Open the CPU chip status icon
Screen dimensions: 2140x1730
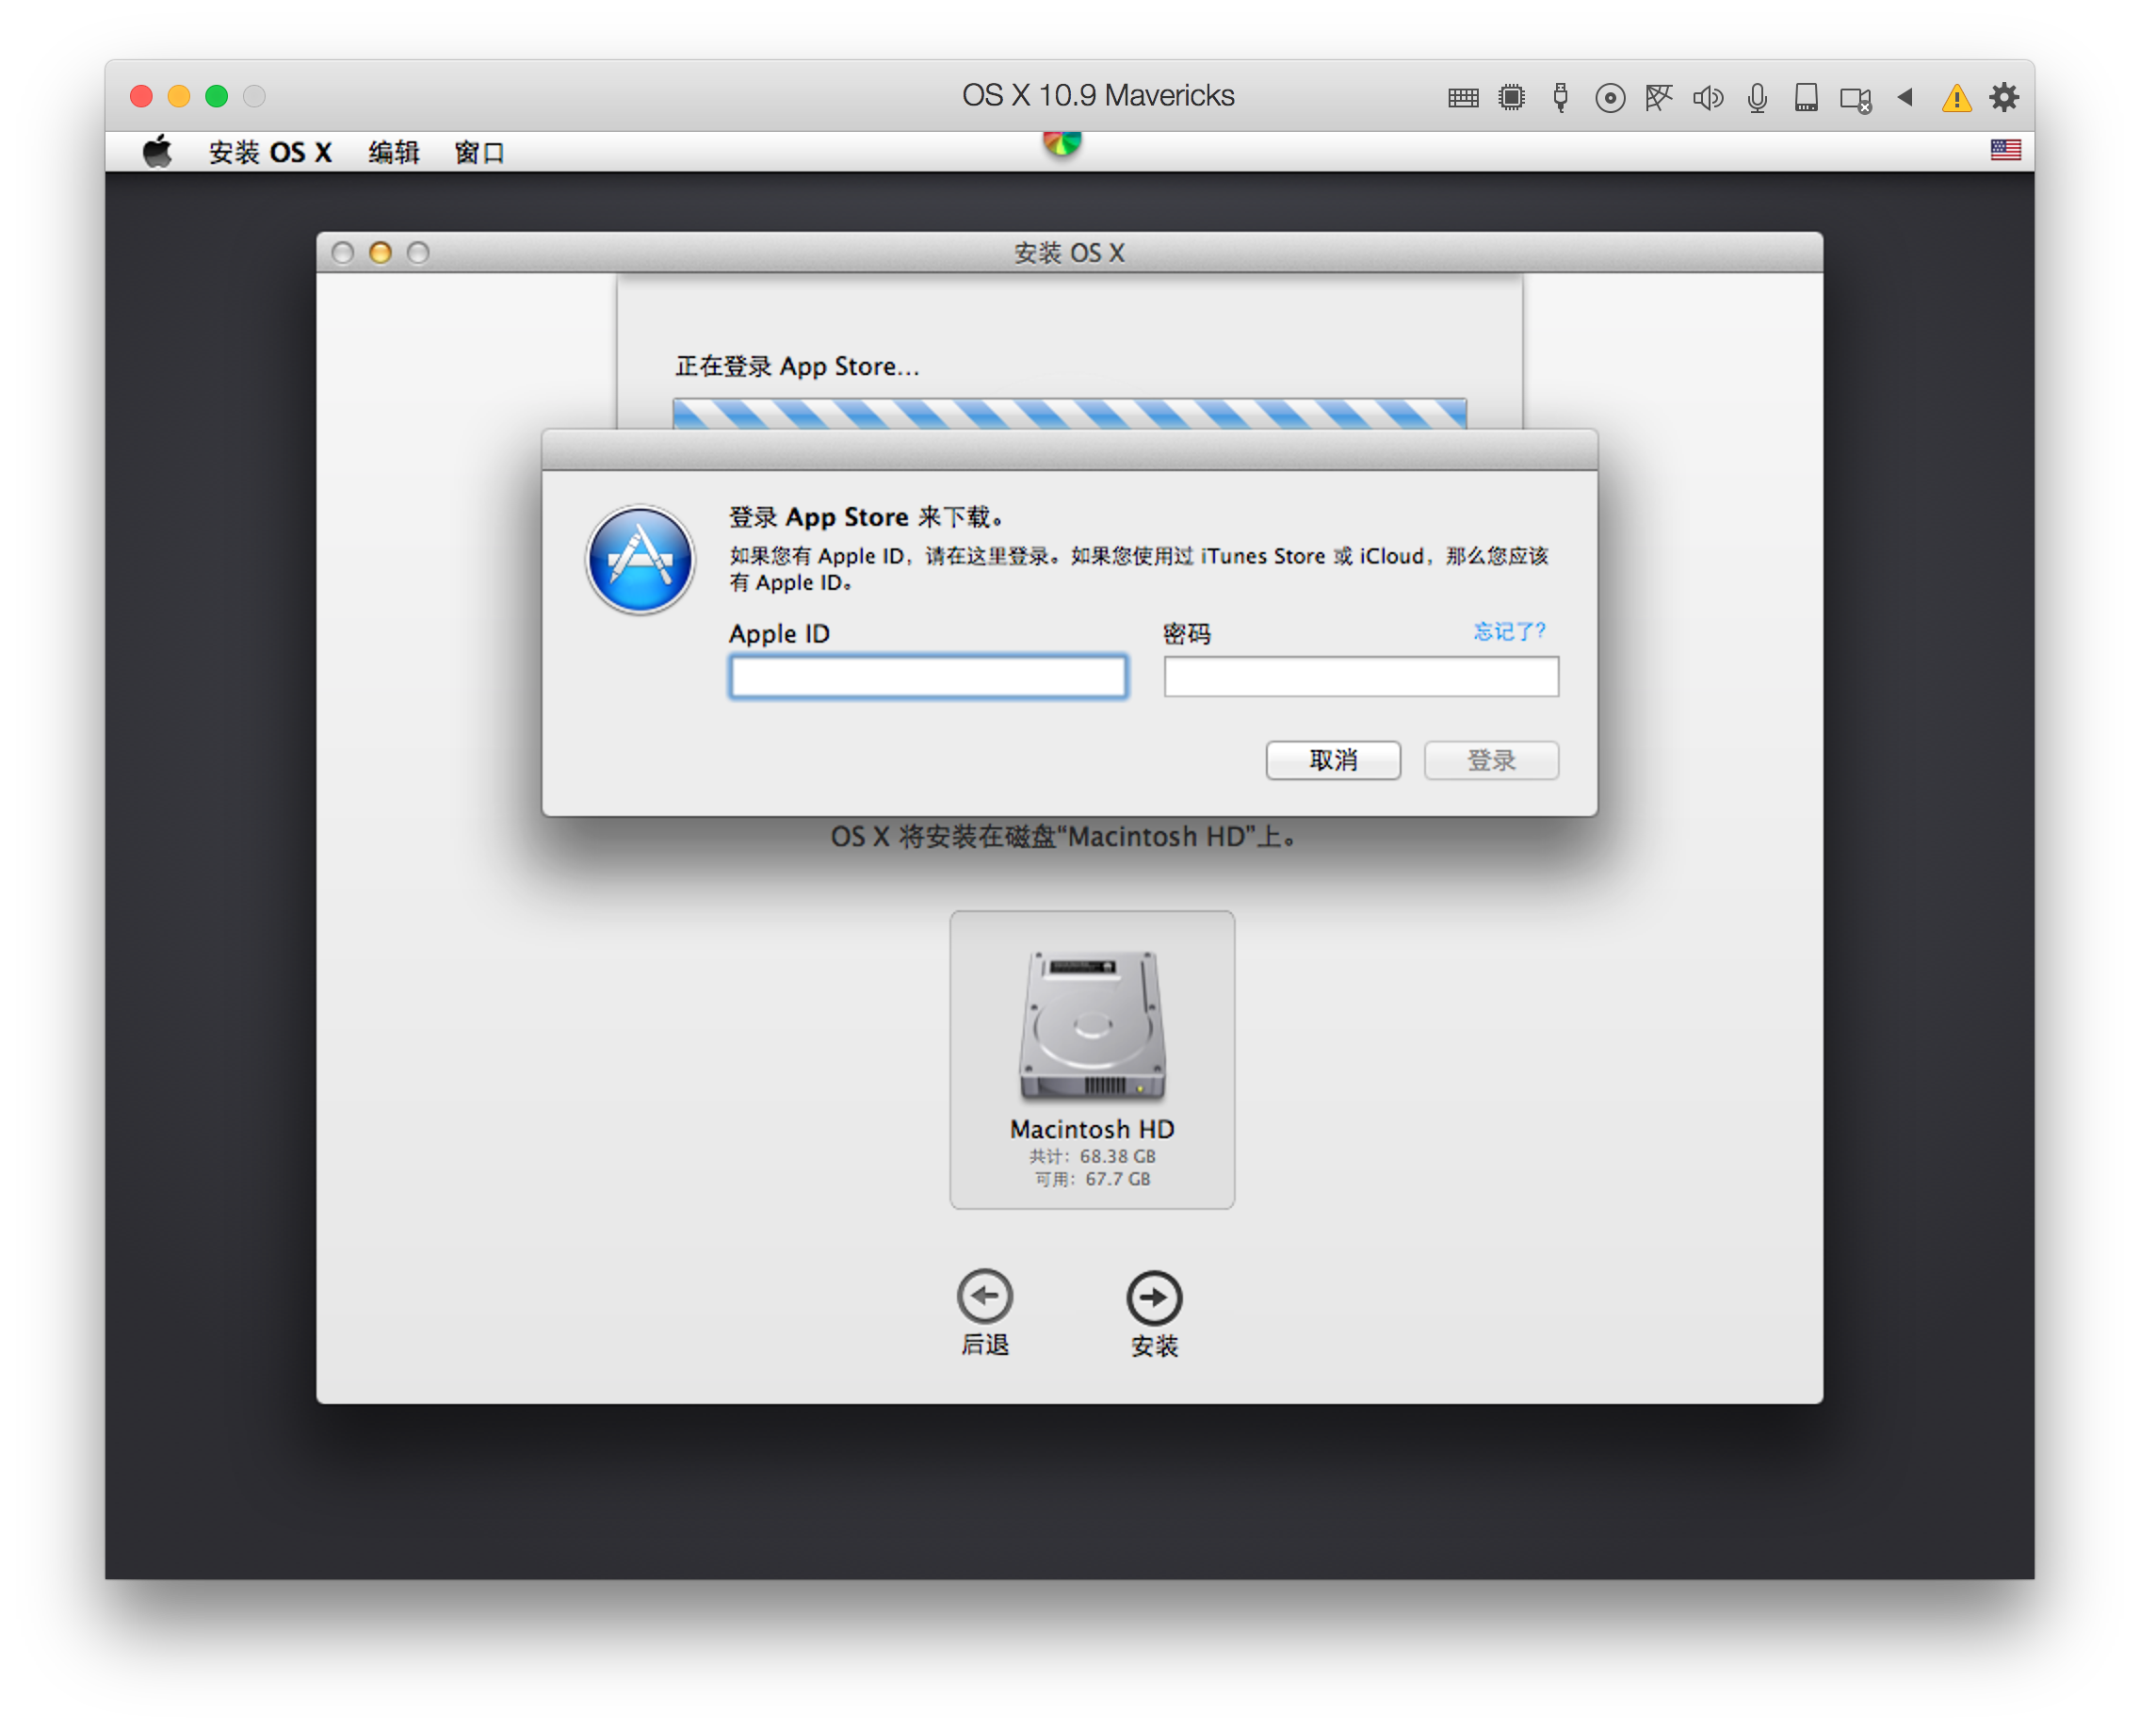click(x=1512, y=98)
